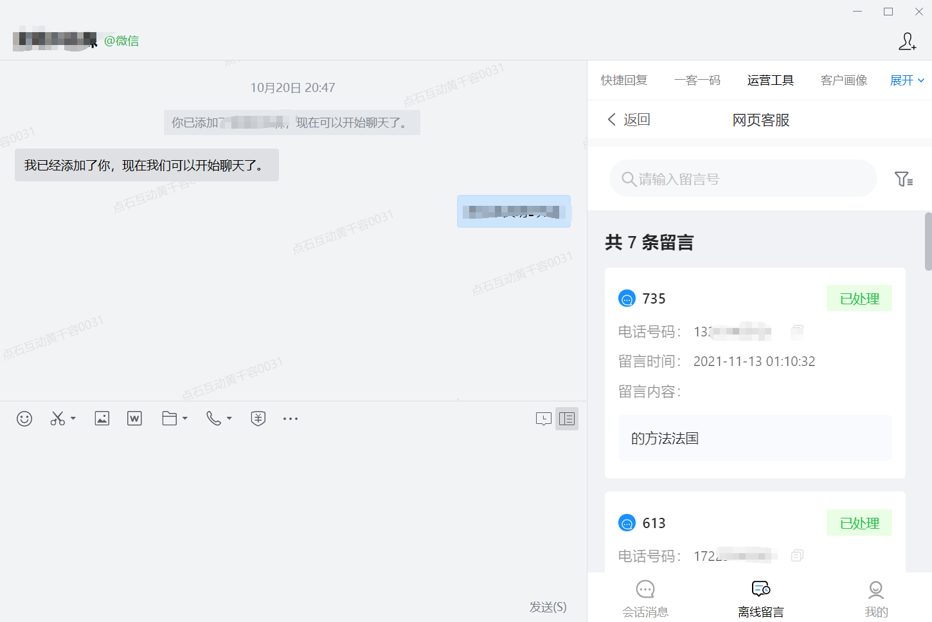Expand the screenshot options arrow
This screenshot has width=932, height=622.
tap(73, 419)
